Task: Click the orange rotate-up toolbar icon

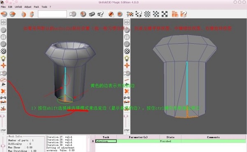Action: (32, 14)
